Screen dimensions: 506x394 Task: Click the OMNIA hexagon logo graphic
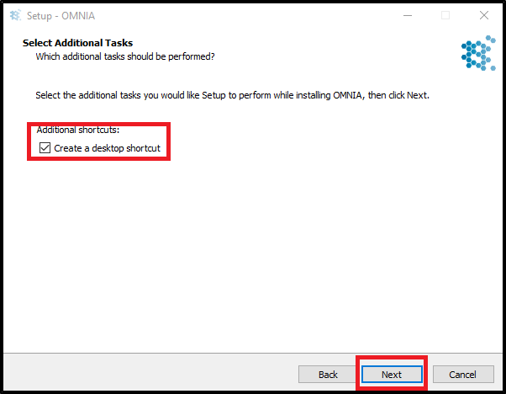pos(478,53)
